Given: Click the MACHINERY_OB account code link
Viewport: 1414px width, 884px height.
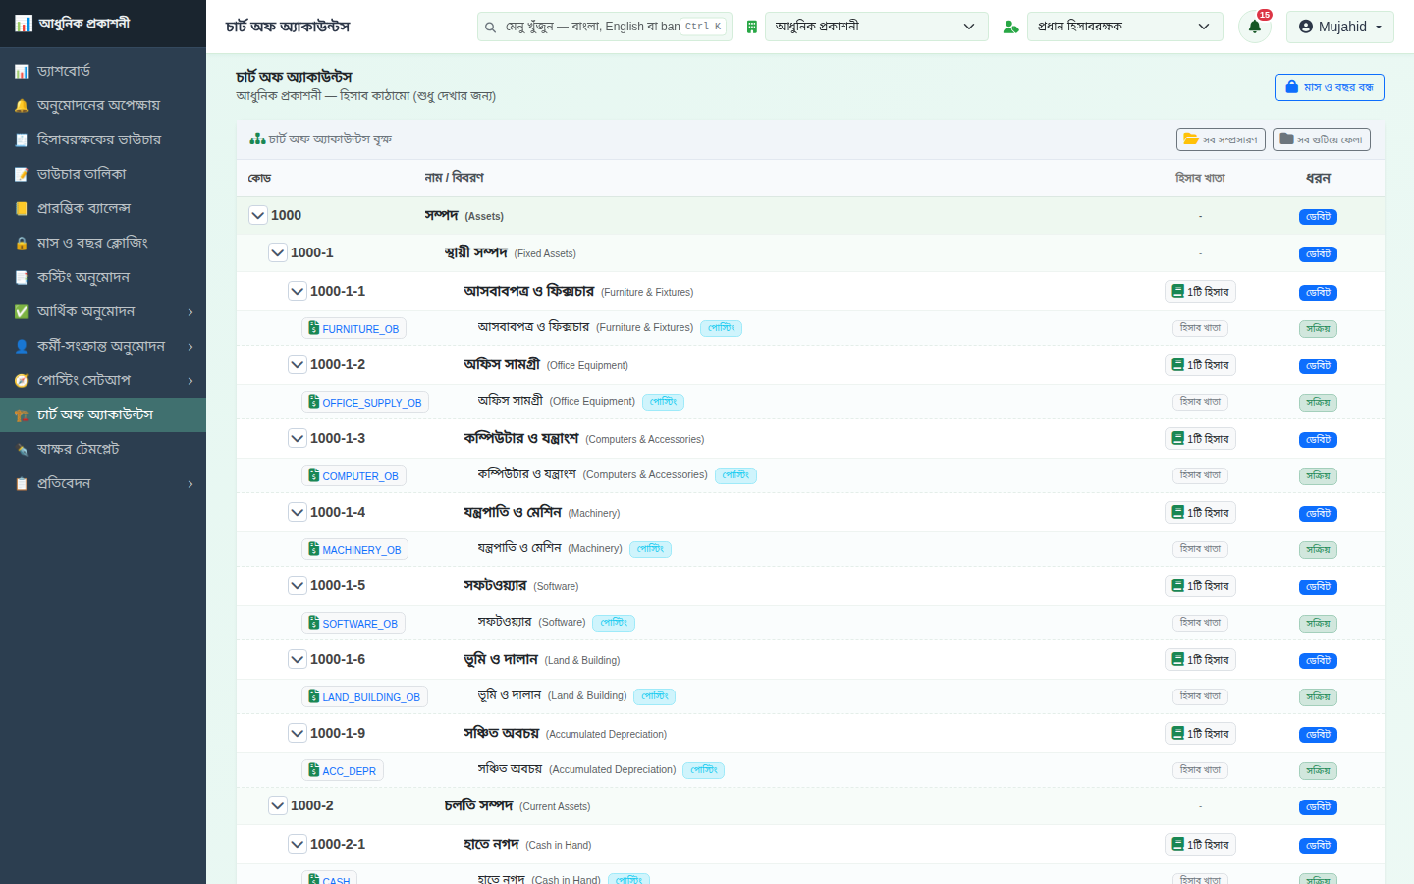Looking at the screenshot, I should coord(354,549).
